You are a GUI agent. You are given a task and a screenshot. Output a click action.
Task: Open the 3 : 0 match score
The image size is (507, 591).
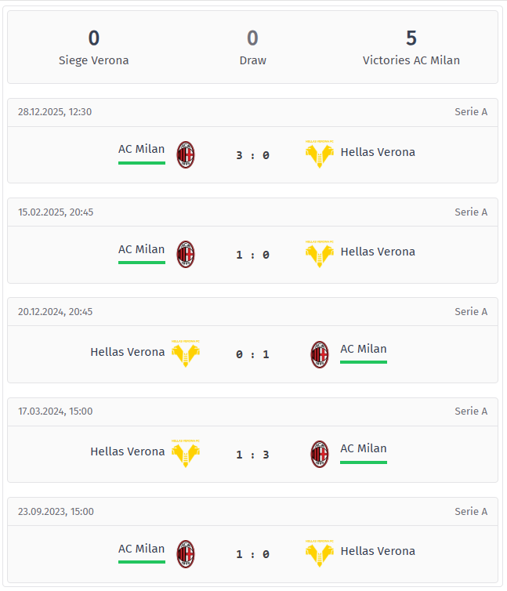252,155
